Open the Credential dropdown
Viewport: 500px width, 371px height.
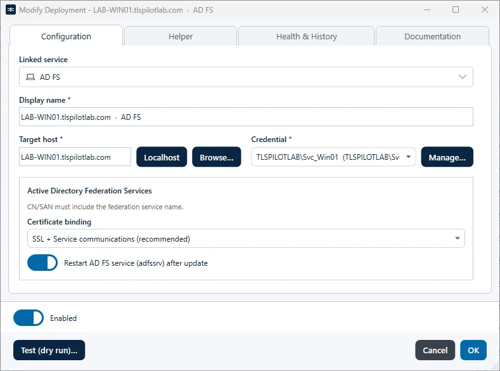[333, 157]
